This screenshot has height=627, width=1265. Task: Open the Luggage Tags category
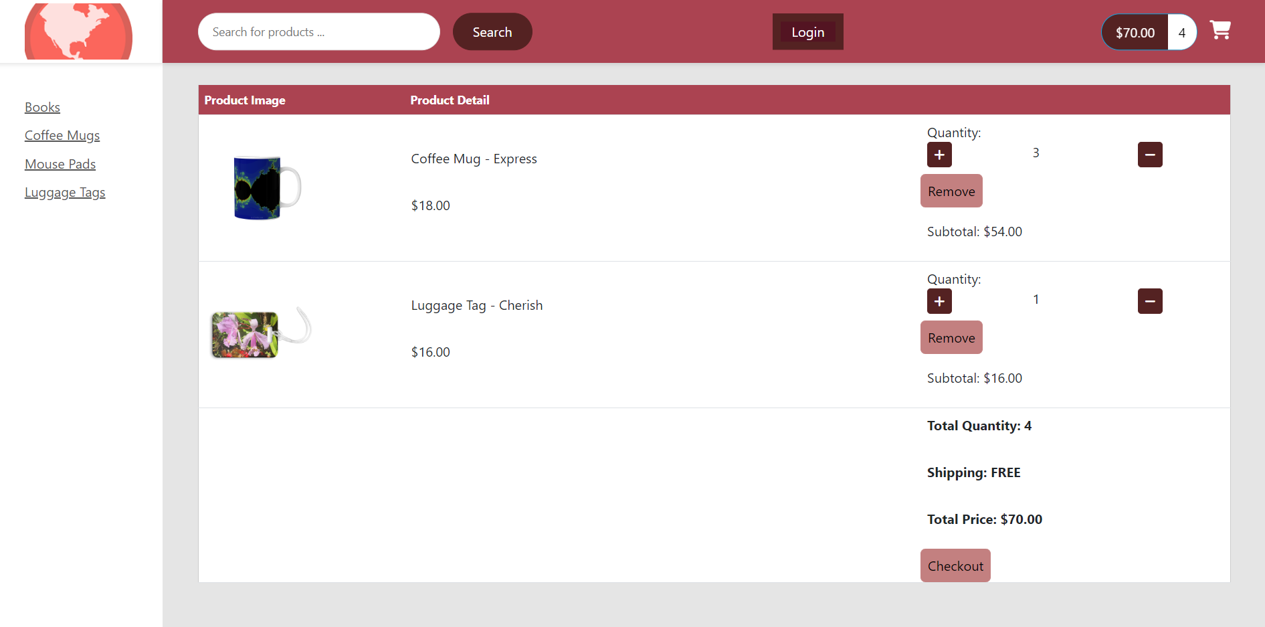click(65, 192)
